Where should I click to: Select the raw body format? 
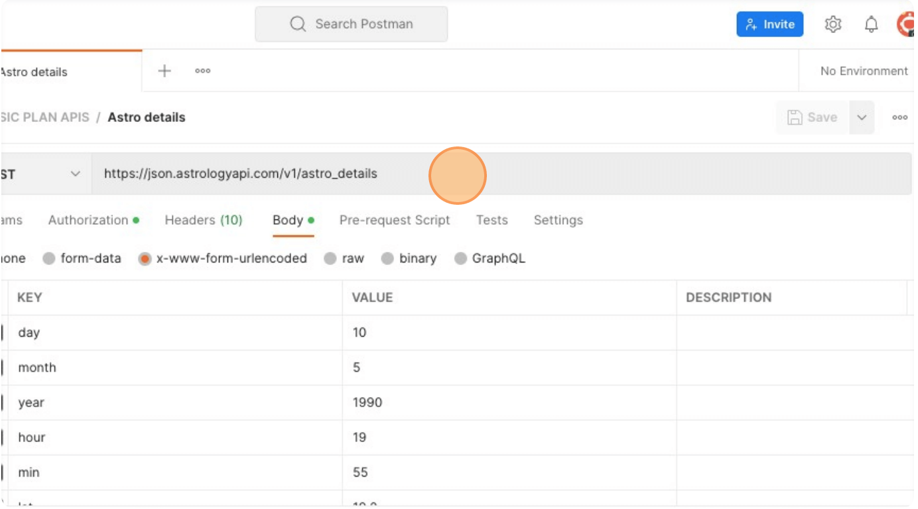(x=345, y=258)
